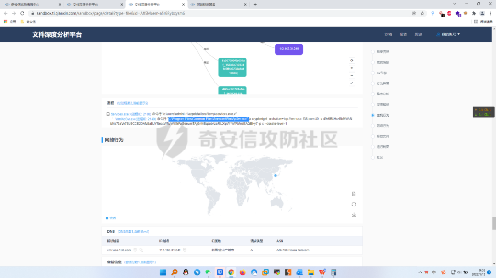Viewport: 496px width, 278px height.
Task: Click the map download icon
Action: click(354, 215)
